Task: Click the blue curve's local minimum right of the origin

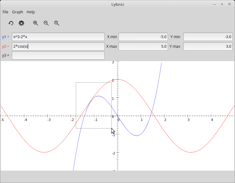Action: [x=137, y=136]
